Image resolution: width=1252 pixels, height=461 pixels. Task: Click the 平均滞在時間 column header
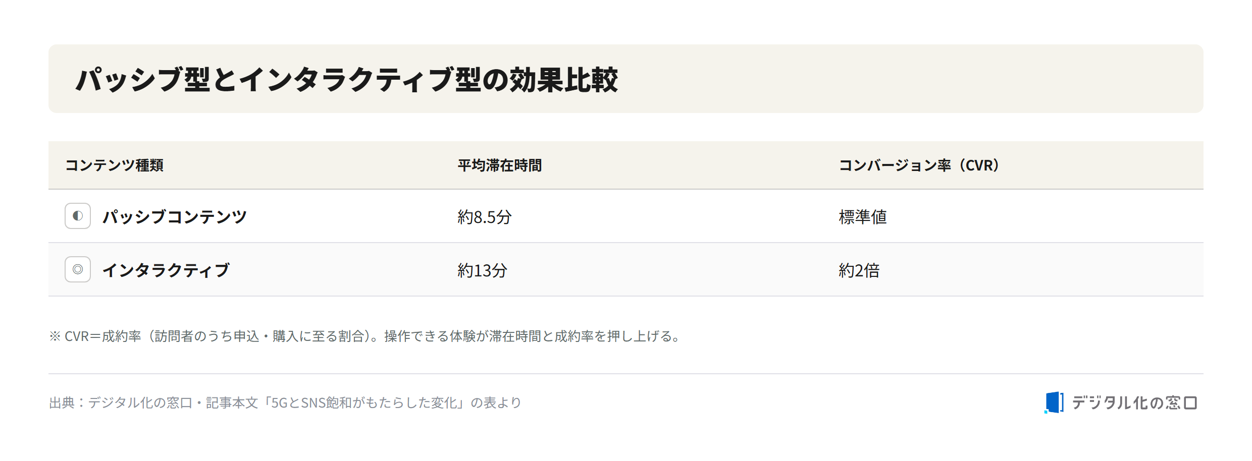tap(500, 165)
